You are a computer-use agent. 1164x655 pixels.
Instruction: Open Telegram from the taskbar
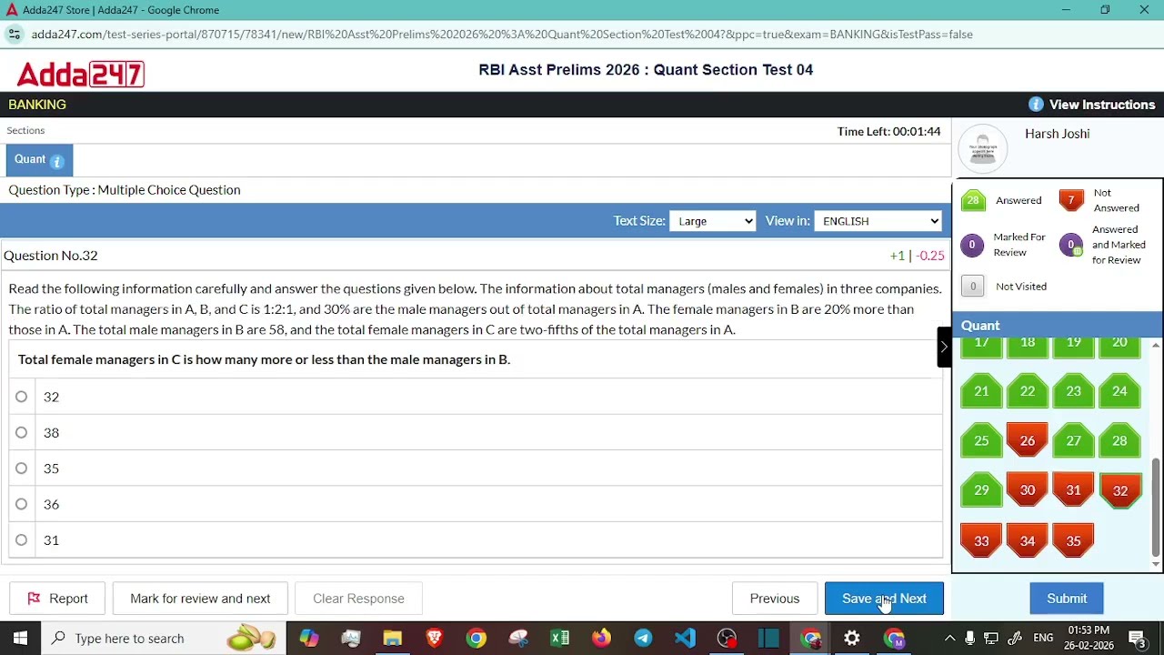coord(643,639)
